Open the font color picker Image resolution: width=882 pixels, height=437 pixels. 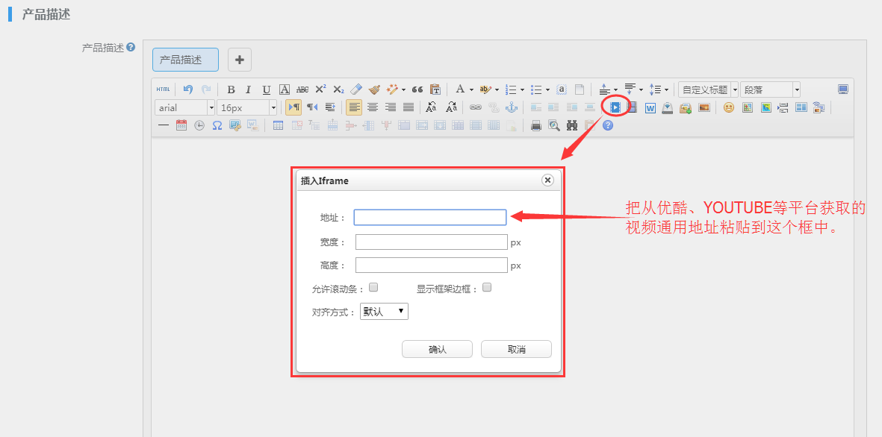[x=461, y=89]
